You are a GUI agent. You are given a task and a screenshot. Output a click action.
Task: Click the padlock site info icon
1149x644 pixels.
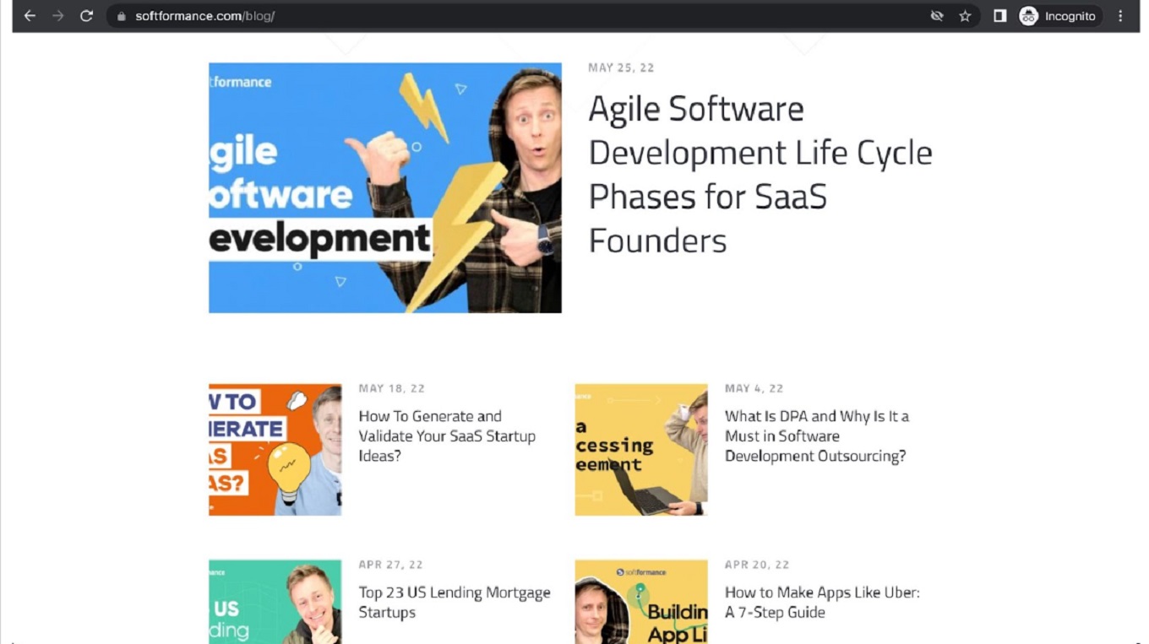[x=122, y=16]
